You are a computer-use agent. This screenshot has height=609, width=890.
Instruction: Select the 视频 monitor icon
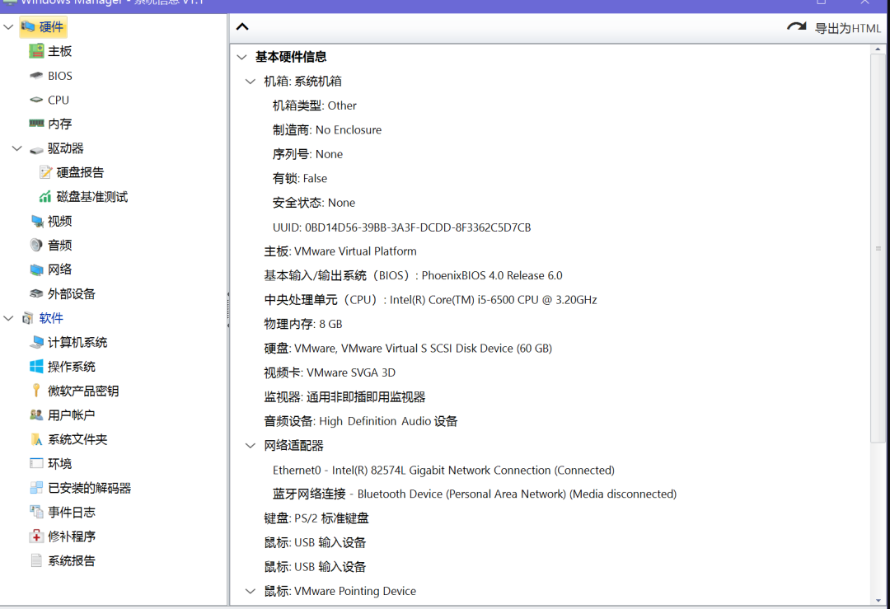click(36, 222)
